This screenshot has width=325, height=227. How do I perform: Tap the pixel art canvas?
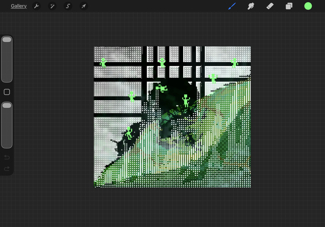(x=172, y=117)
